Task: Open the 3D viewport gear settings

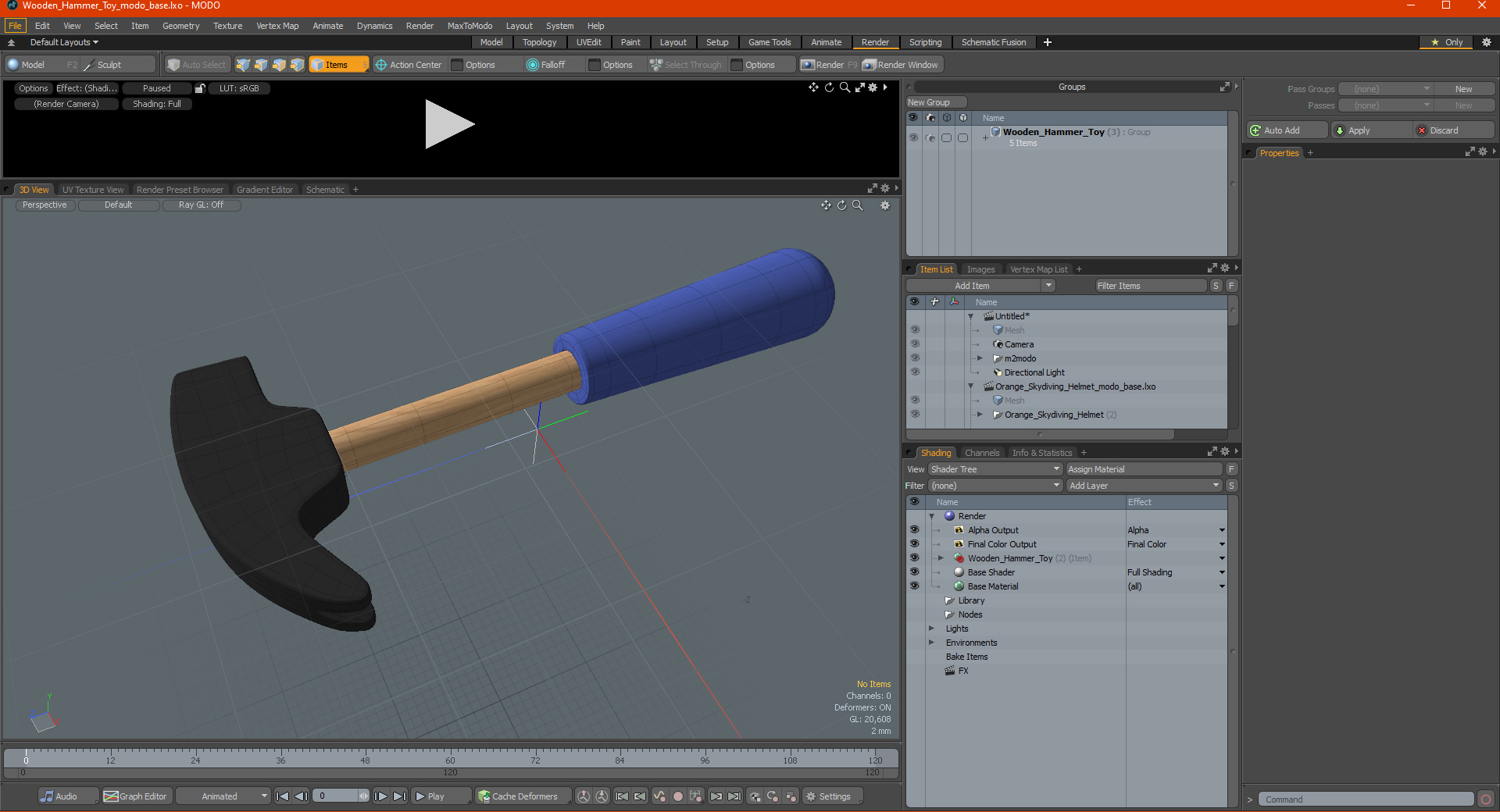Action: 885,205
